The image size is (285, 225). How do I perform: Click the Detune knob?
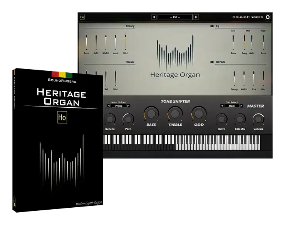coord(110,119)
